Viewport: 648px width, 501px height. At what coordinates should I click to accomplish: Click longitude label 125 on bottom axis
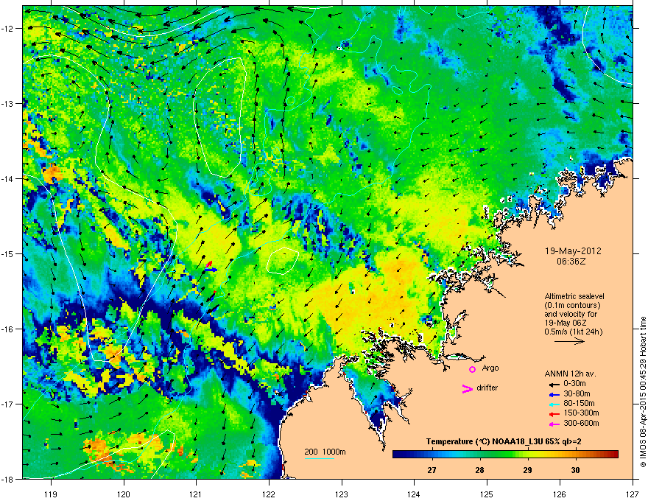(487, 494)
